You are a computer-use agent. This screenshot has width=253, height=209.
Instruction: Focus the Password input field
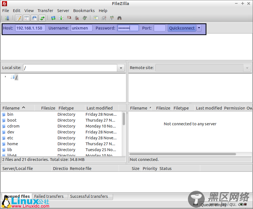(128, 28)
